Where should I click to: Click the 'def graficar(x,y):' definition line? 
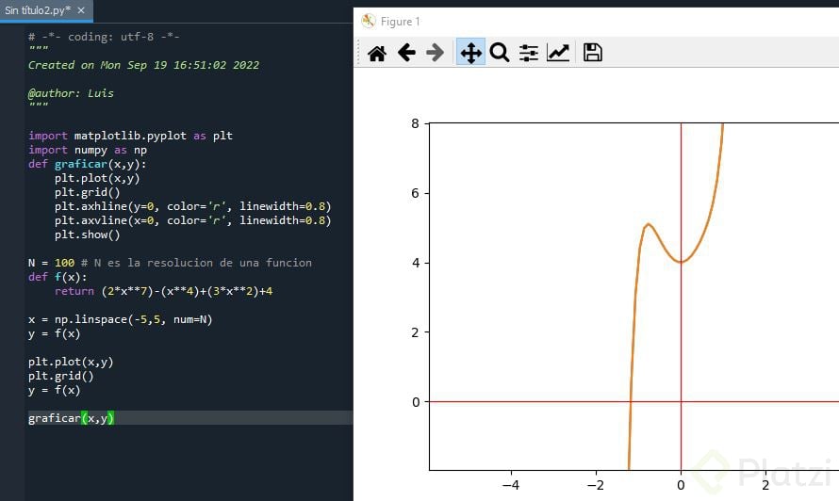click(x=88, y=164)
